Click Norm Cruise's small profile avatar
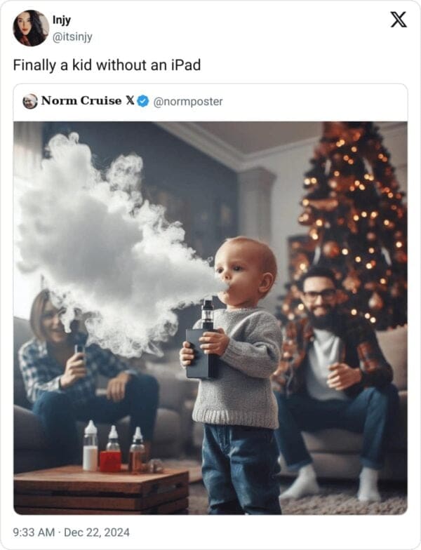Screen dimensions: 421x550 [x=30, y=101]
